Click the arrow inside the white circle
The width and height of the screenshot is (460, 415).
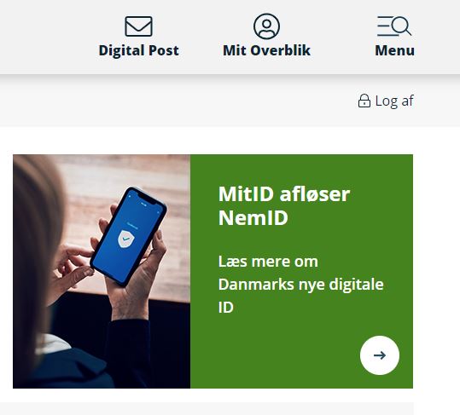(x=380, y=355)
